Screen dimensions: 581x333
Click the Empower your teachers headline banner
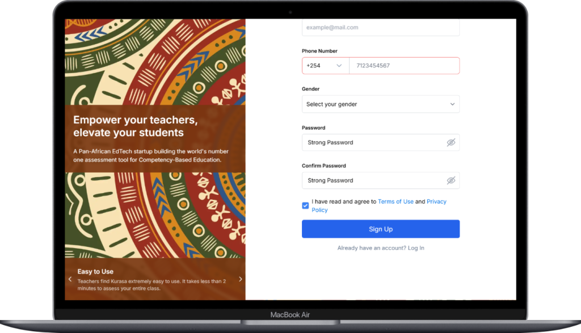tap(155, 139)
